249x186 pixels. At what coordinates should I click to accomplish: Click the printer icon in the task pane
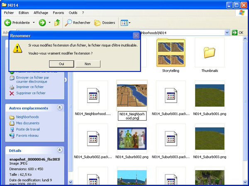coord(12,87)
